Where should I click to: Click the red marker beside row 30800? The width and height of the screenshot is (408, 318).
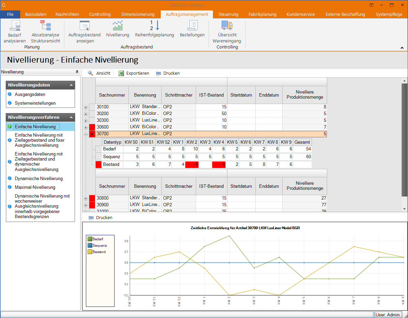point(92,198)
